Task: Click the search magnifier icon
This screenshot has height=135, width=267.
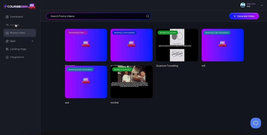Action: tap(148, 16)
